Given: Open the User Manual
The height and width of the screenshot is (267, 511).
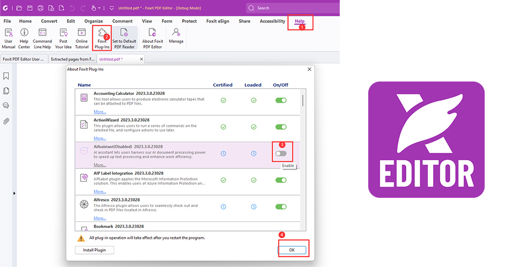Looking at the screenshot, I should coord(9,38).
